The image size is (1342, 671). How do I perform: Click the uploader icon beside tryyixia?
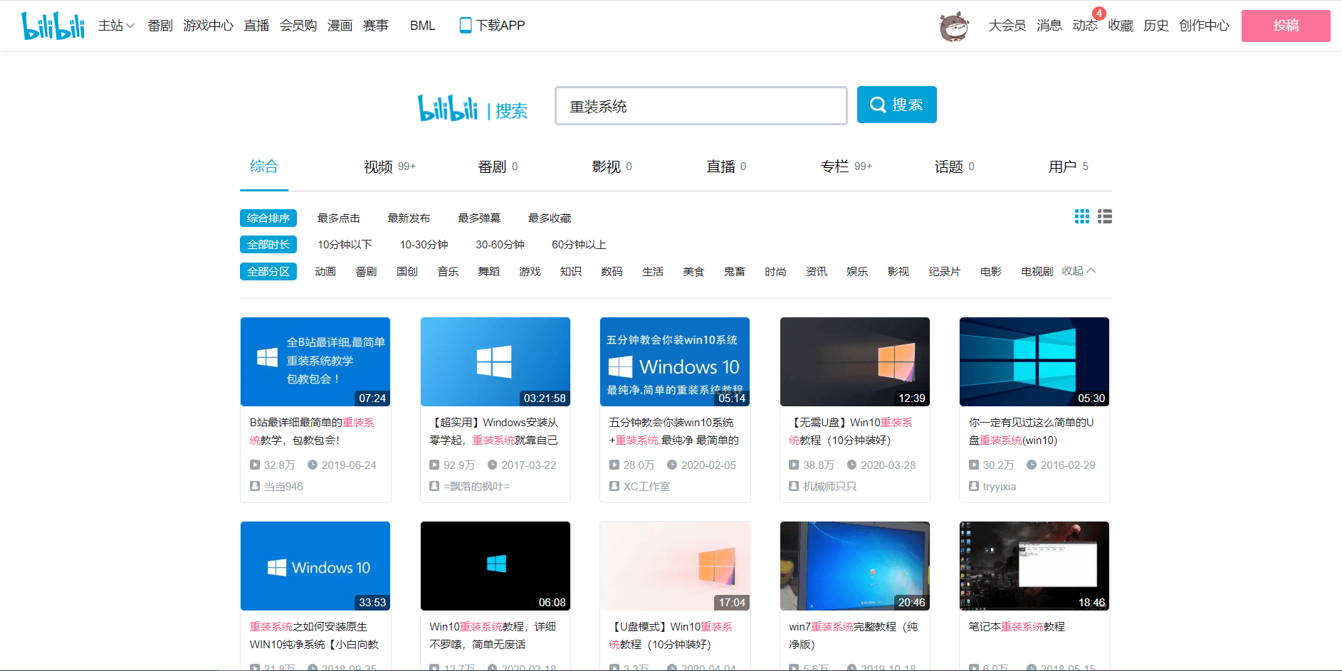pos(974,486)
